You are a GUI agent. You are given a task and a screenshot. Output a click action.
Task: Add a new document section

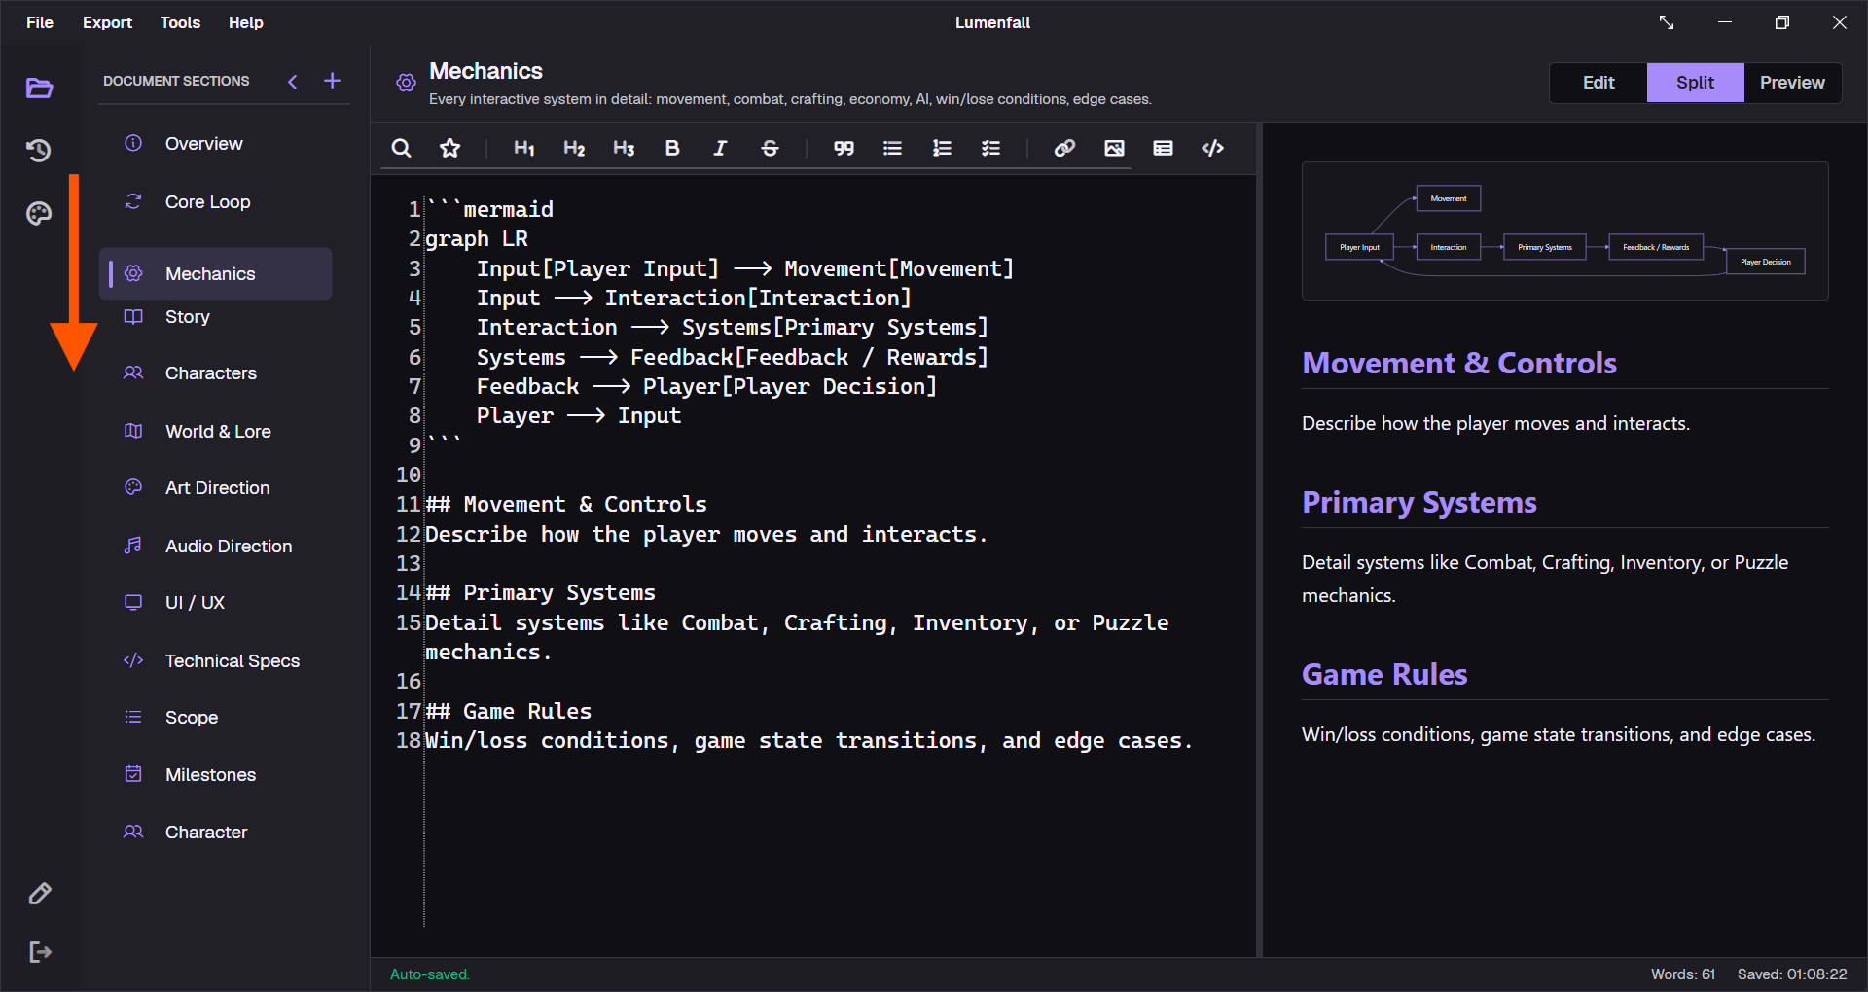(x=333, y=81)
